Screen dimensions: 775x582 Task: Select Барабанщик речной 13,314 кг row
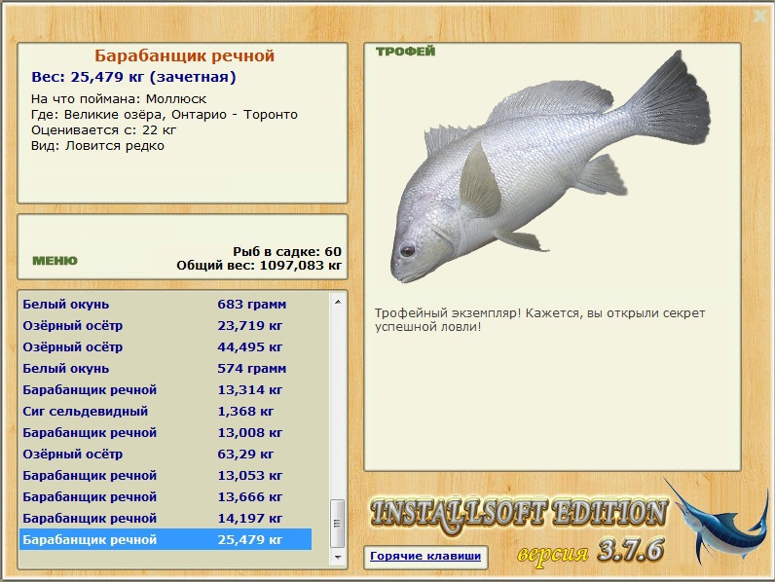pos(166,390)
